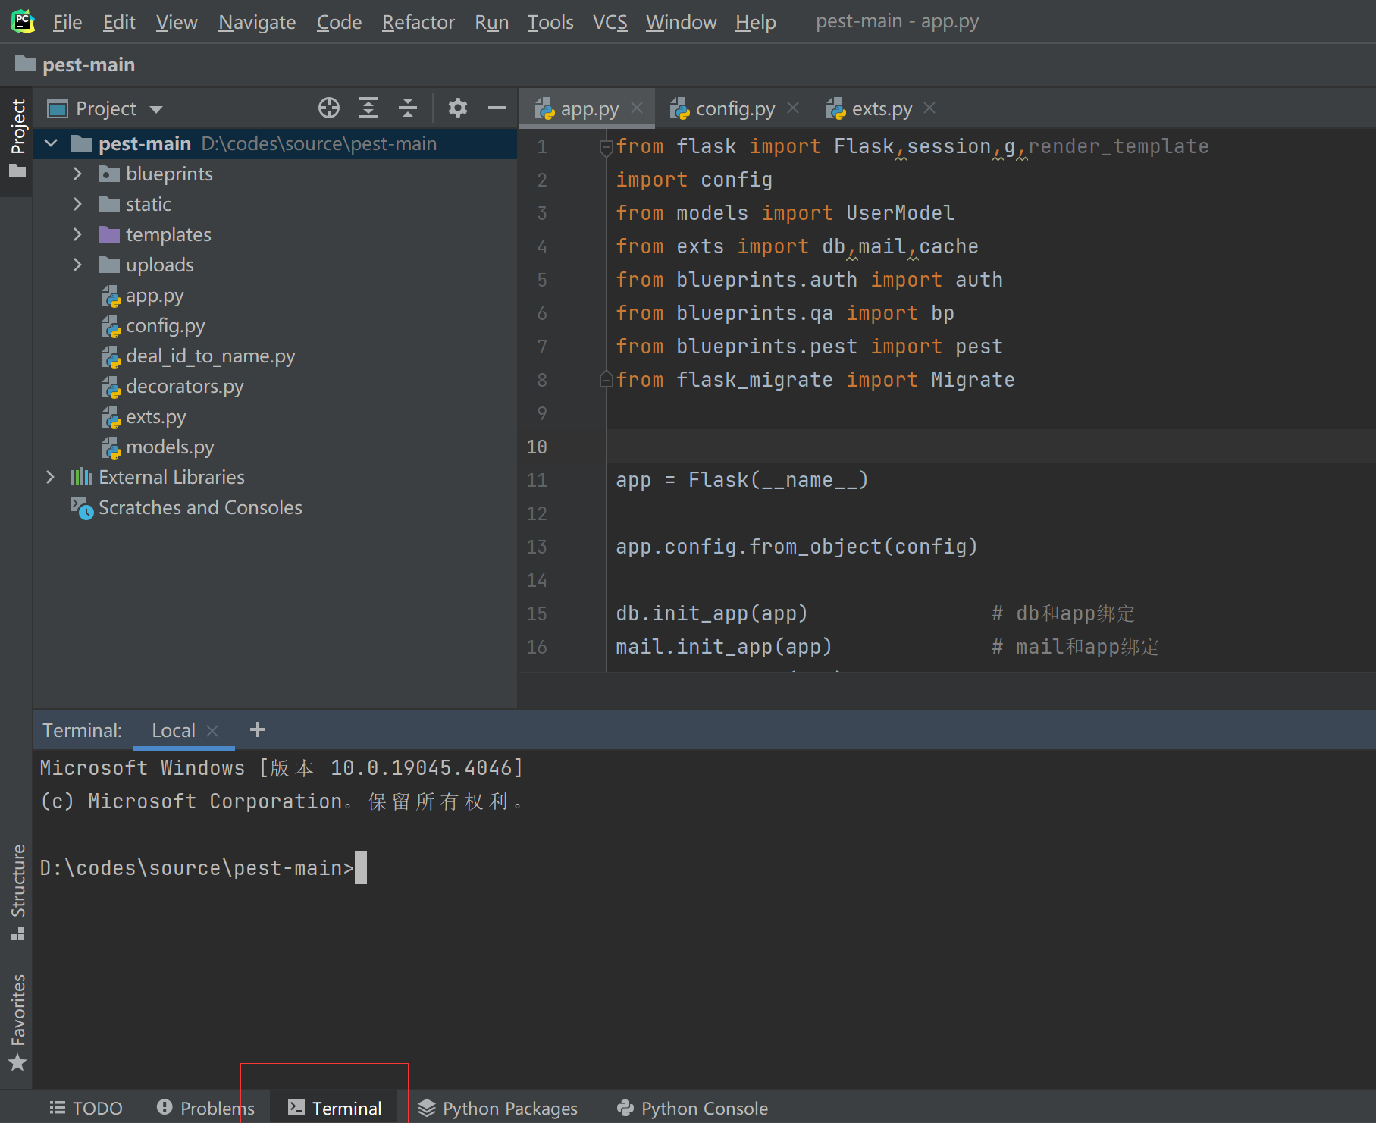Switch to the exts.py editor tab

pos(881,108)
